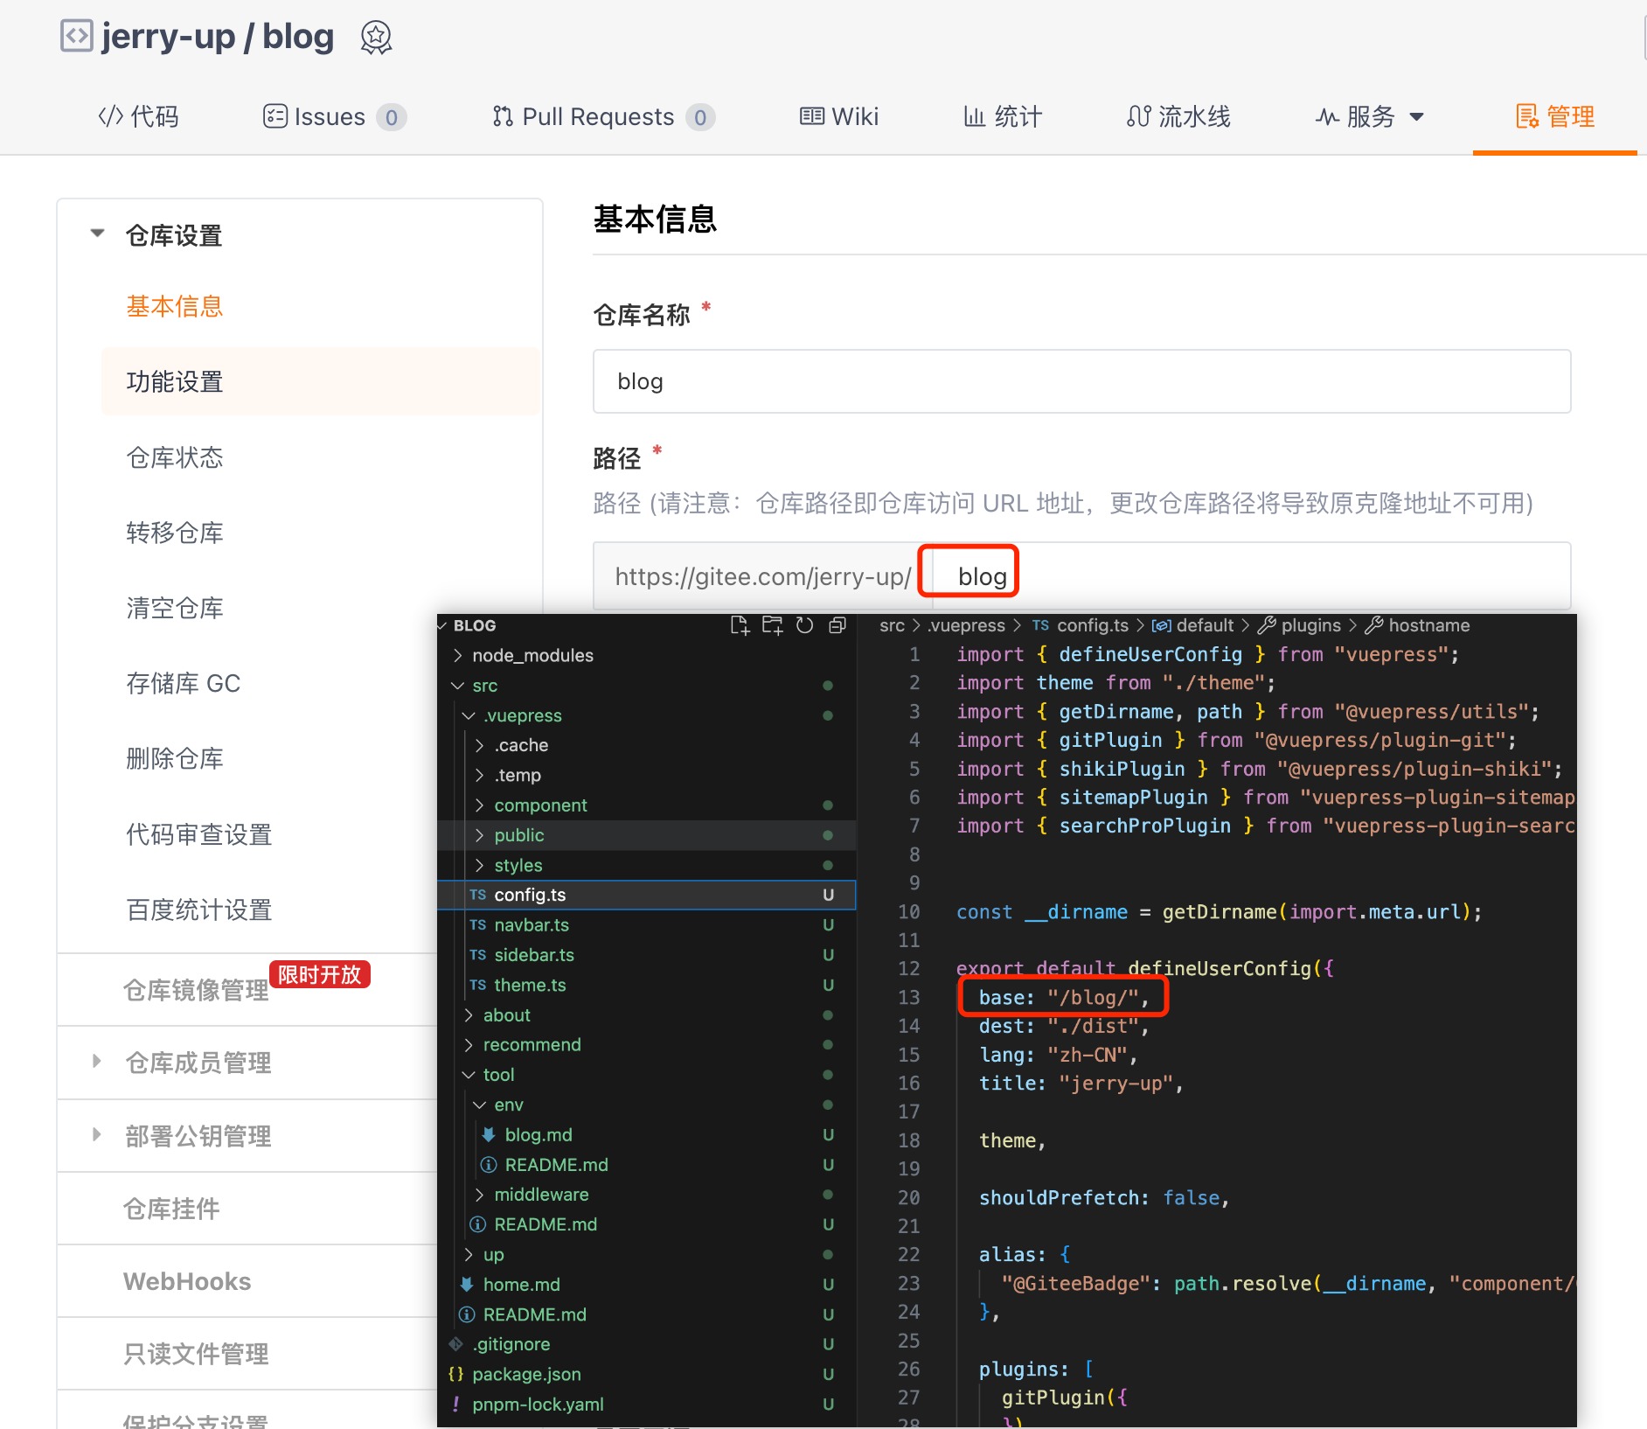The image size is (1647, 1429).
Task: Click the award badge icon beside jerry-up/blog
Action: (376, 37)
